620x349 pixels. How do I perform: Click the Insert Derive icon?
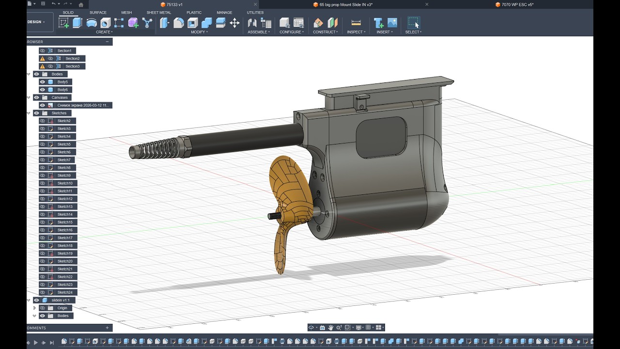(378, 23)
